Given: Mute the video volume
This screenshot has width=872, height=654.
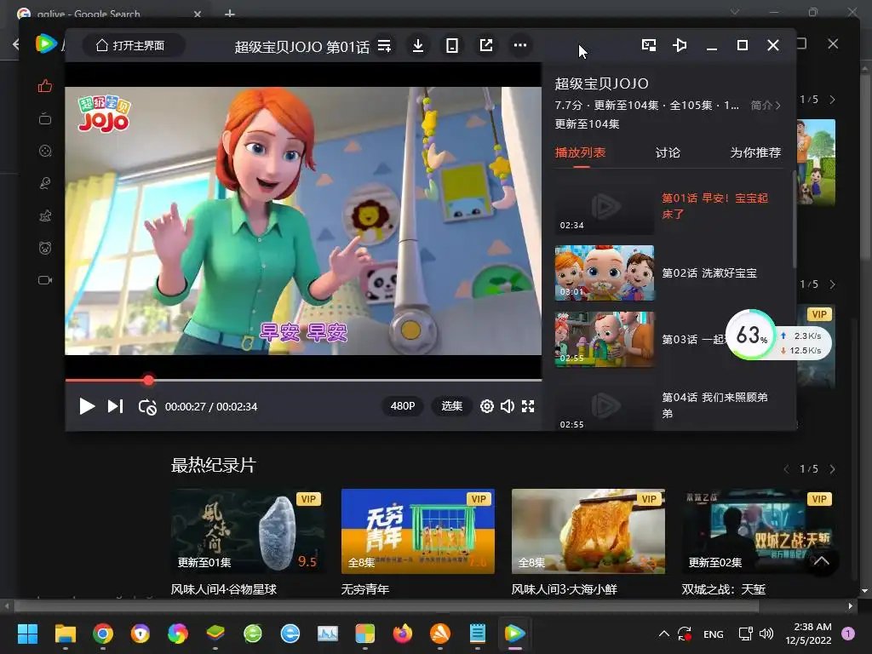Looking at the screenshot, I should click(x=508, y=406).
